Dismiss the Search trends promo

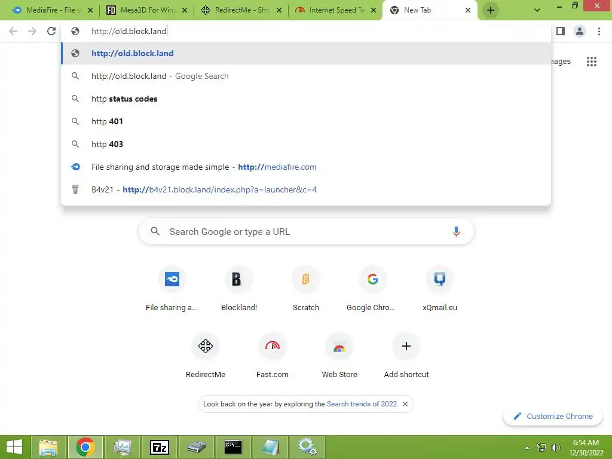click(x=405, y=404)
